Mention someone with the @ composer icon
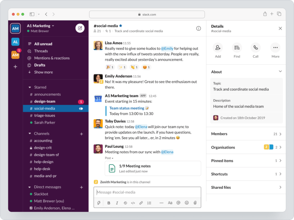 [178, 203]
